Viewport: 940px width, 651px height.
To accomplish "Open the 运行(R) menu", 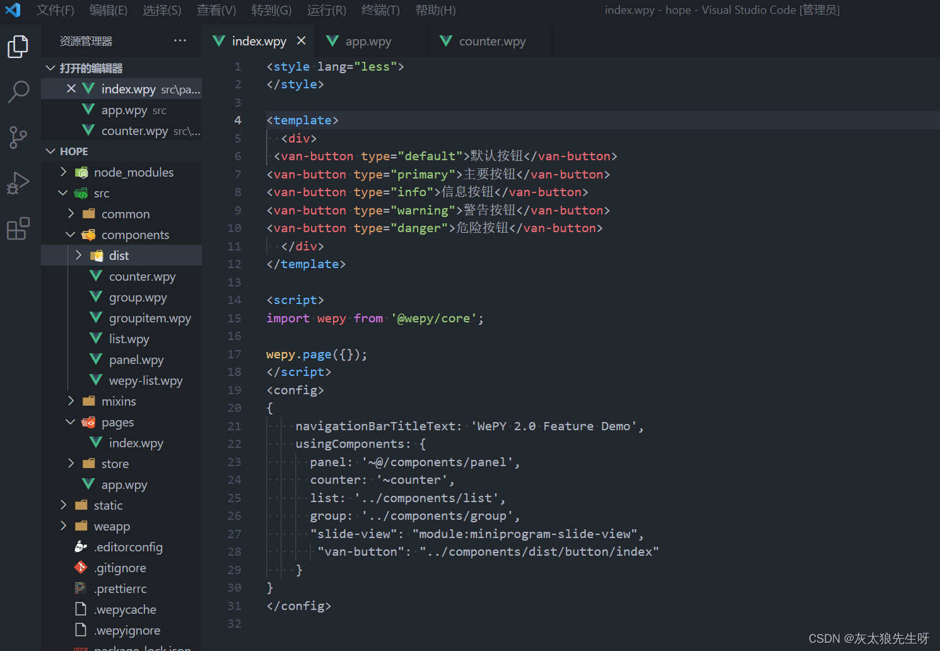I will pyautogui.click(x=327, y=10).
